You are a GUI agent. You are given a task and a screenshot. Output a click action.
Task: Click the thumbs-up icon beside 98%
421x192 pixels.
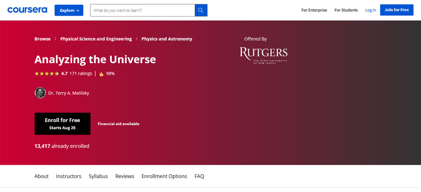click(x=102, y=74)
